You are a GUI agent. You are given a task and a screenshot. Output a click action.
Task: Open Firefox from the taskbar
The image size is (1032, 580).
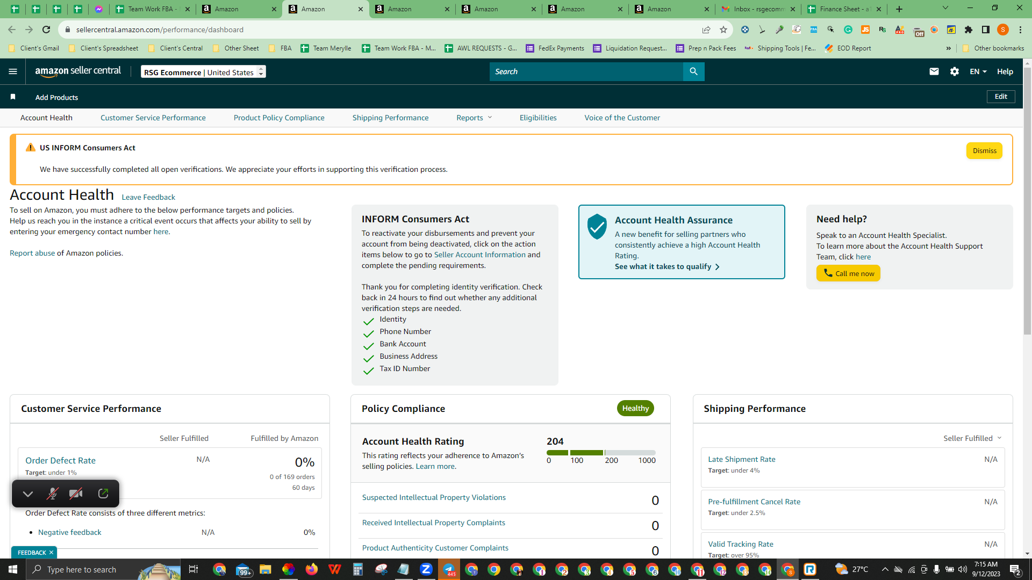[x=311, y=569]
